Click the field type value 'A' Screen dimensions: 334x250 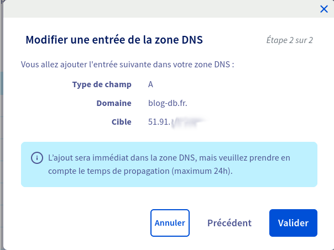click(x=151, y=84)
